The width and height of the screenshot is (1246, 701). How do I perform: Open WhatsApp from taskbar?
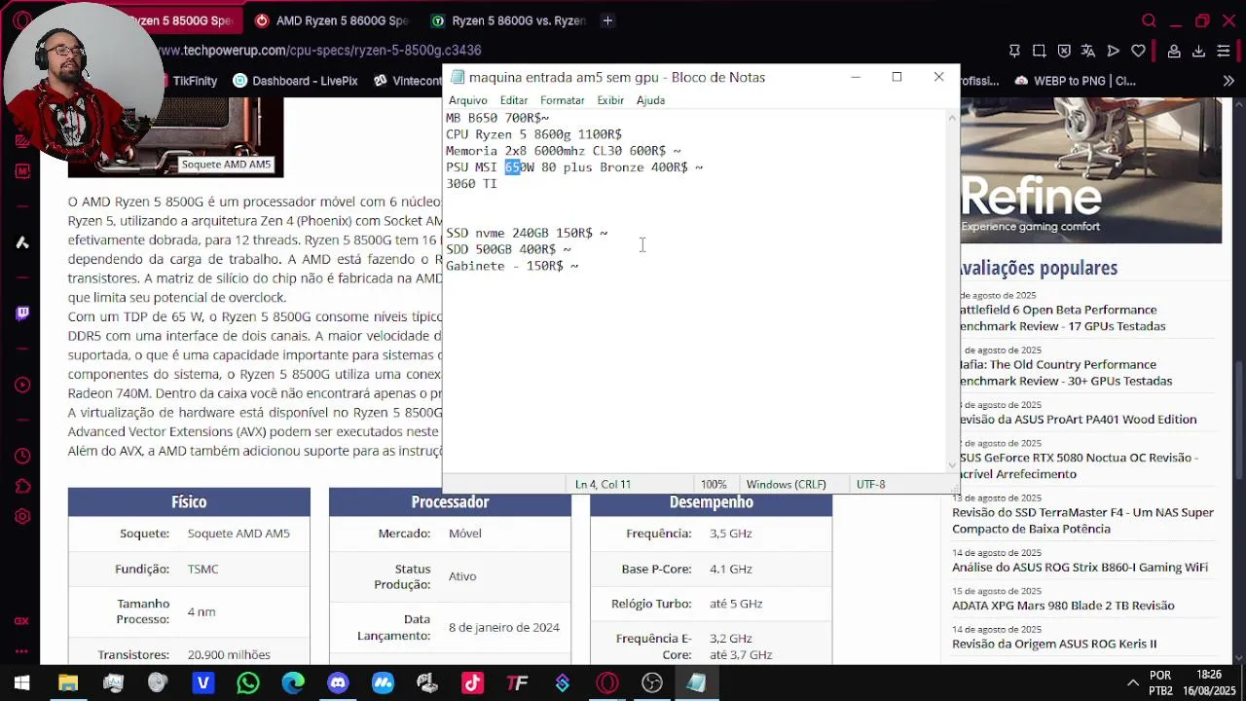(248, 683)
